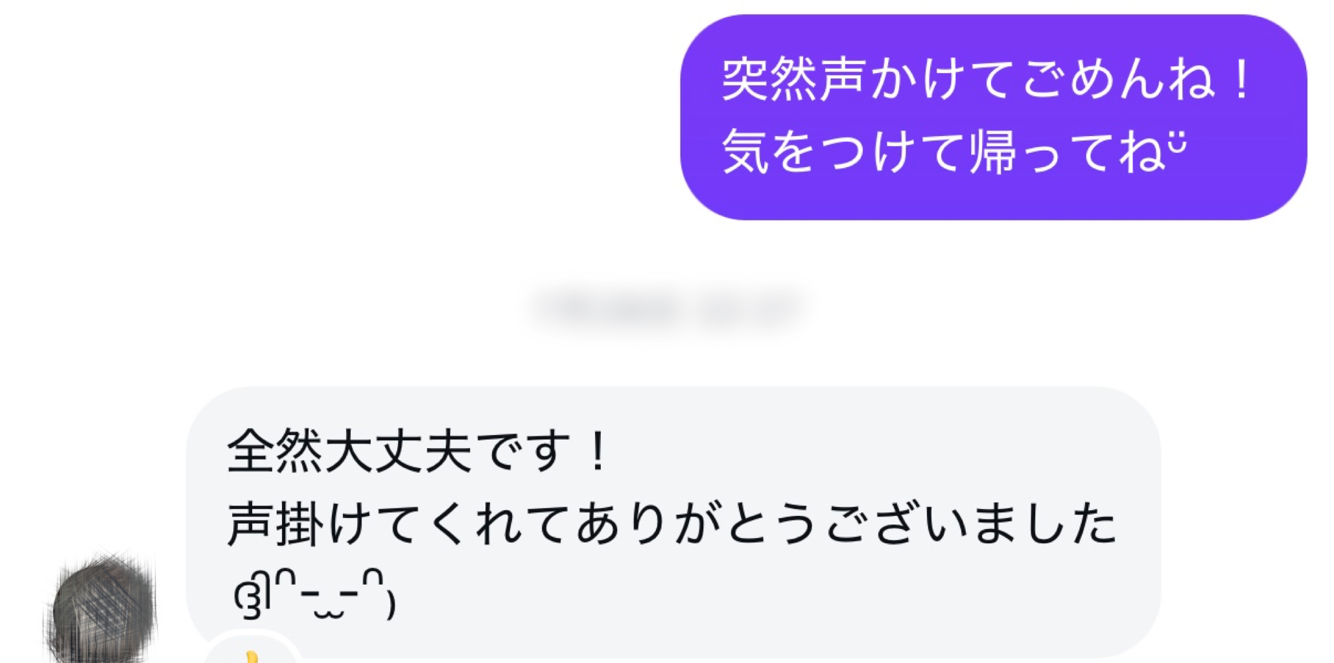This screenshot has width=1334, height=663.
Task: Tap the line 突然声かけてごめんね！
Action: tap(988, 79)
